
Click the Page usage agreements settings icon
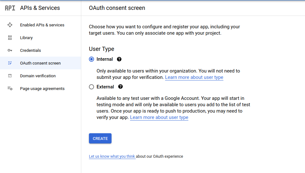(10, 88)
